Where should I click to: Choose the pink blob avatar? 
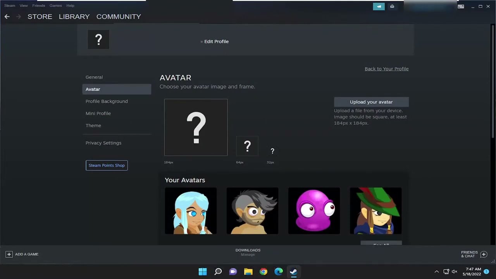[314, 211]
